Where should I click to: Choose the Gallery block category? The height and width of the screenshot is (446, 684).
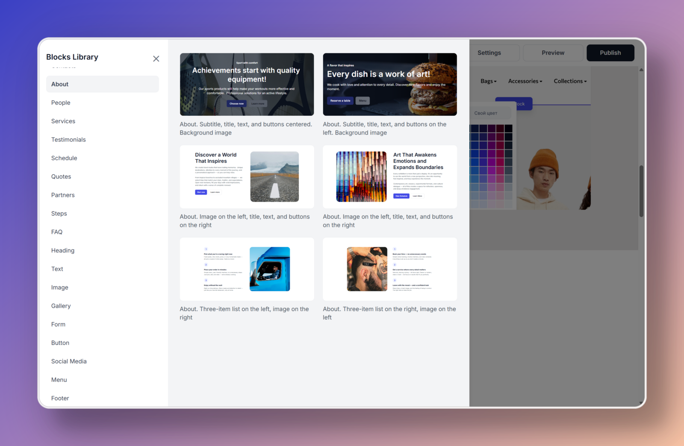(61, 306)
